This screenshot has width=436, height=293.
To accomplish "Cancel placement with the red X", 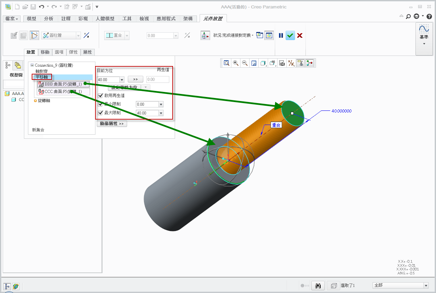I will point(299,35).
